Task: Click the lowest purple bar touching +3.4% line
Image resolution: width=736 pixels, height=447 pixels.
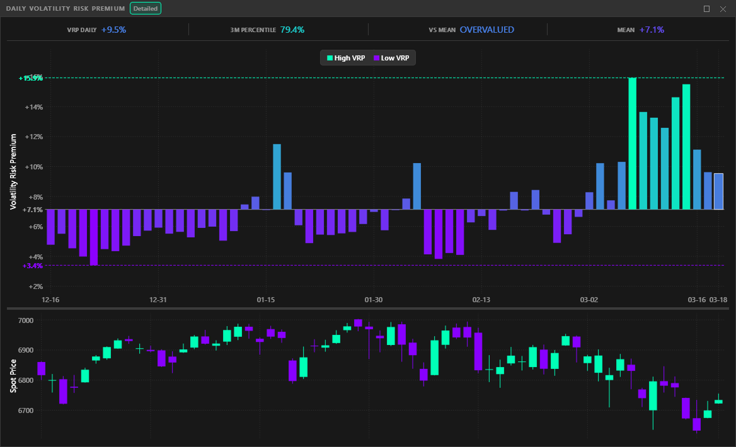Action: 94,237
